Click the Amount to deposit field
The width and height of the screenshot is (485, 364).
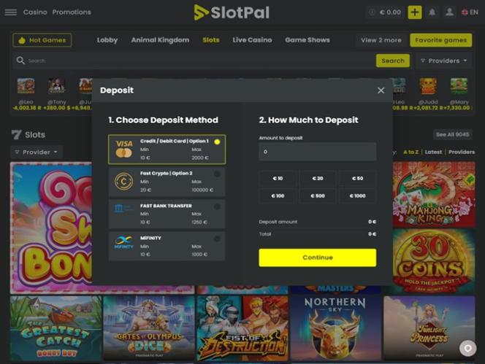tap(317, 152)
